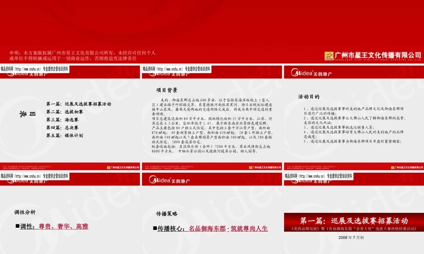
Task: Click the 传播策略 heading text
Action: [x=167, y=214]
